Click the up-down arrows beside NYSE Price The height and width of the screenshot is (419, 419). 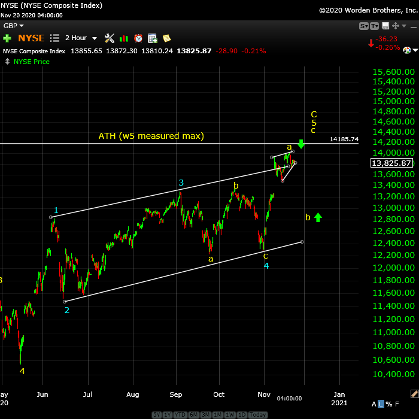click(7, 62)
